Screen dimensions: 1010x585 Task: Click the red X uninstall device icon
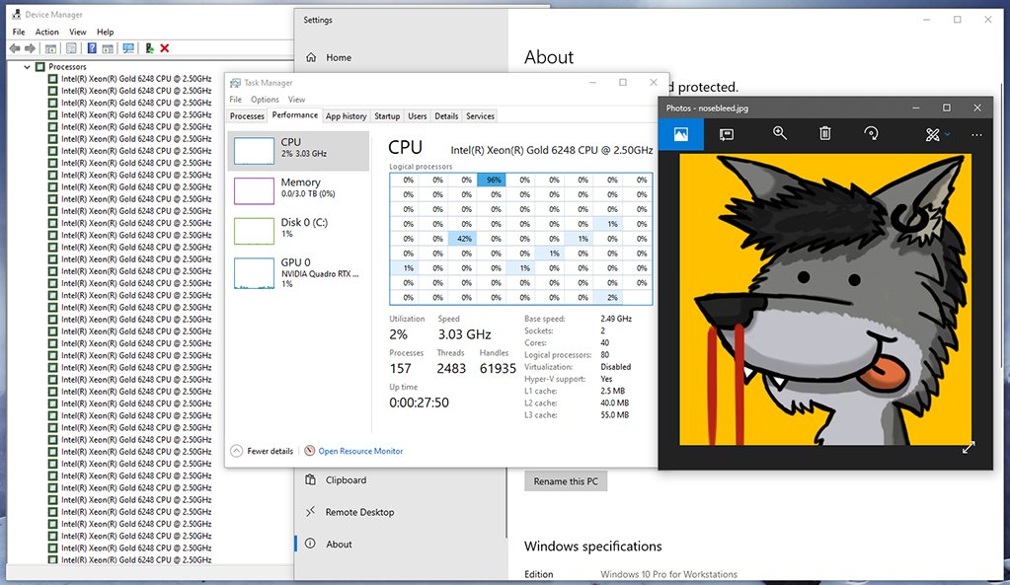tap(165, 48)
